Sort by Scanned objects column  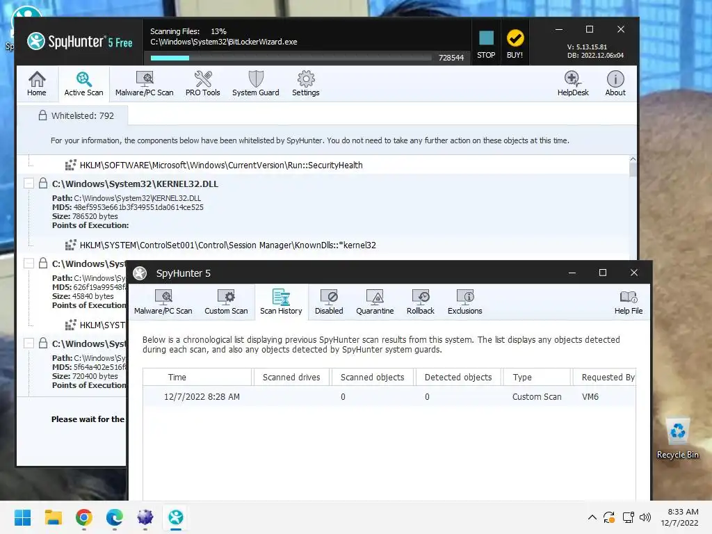click(x=373, y=378)
